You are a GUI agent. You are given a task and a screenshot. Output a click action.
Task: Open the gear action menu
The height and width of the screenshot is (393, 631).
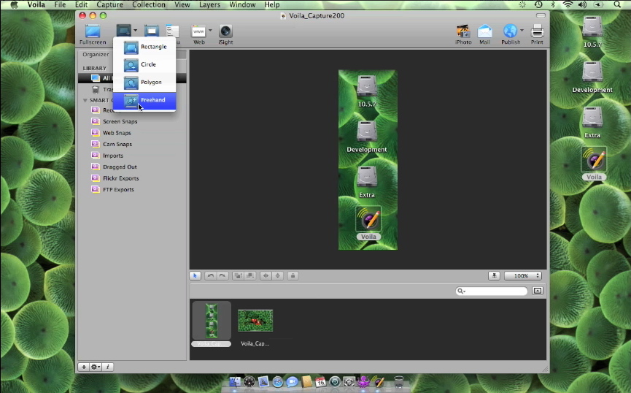(x=96, y=367)
